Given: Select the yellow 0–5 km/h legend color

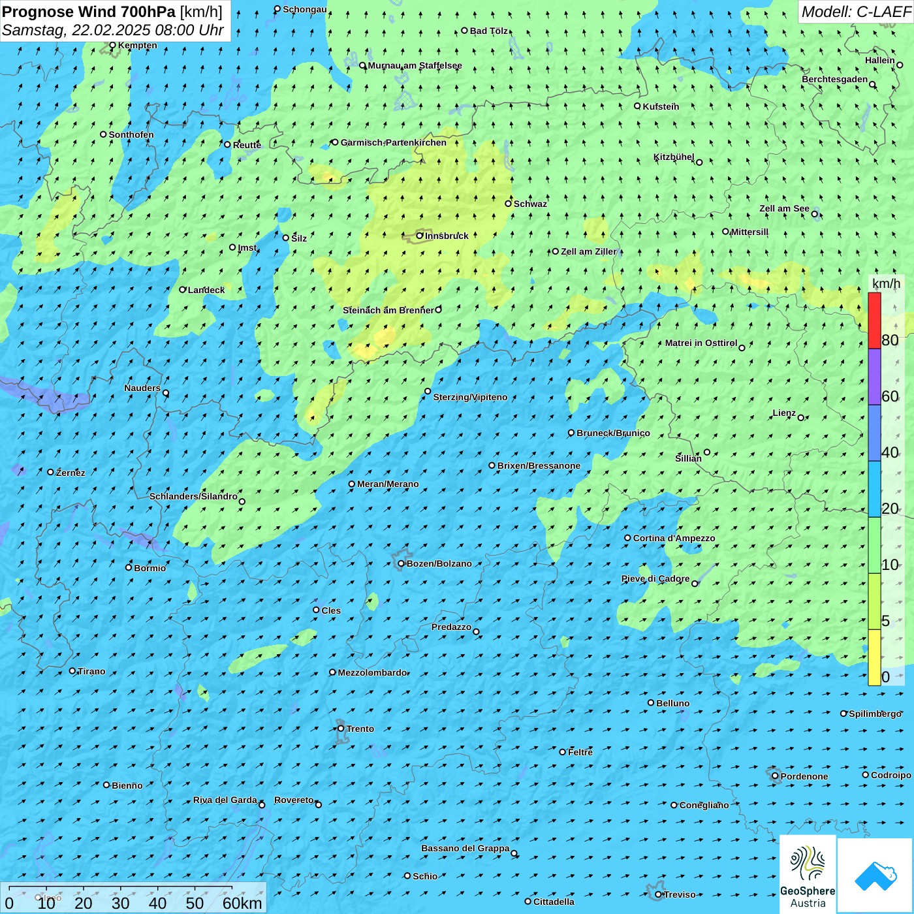Looking at the screenshot, I should (x=874, y=657).
